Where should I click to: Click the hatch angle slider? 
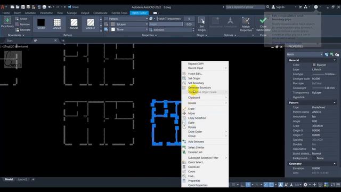pos(166,24)
